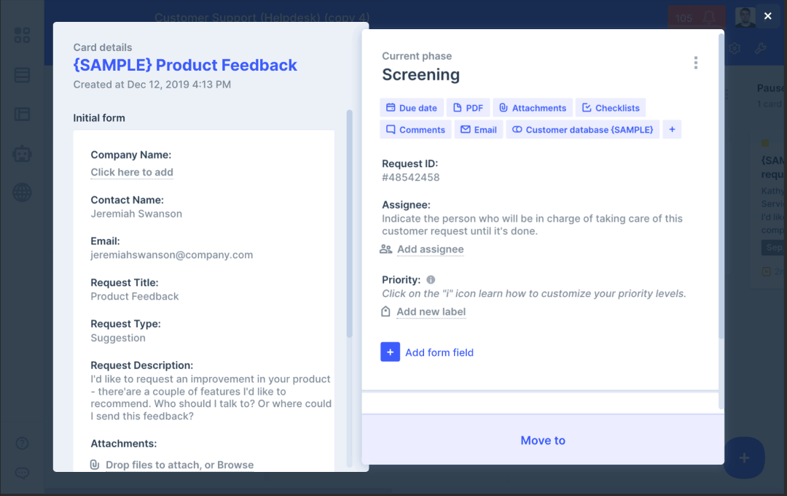This screenshot has width=787, height=496.
Task: Click the Priority info "i" icon
Action: 431,279
